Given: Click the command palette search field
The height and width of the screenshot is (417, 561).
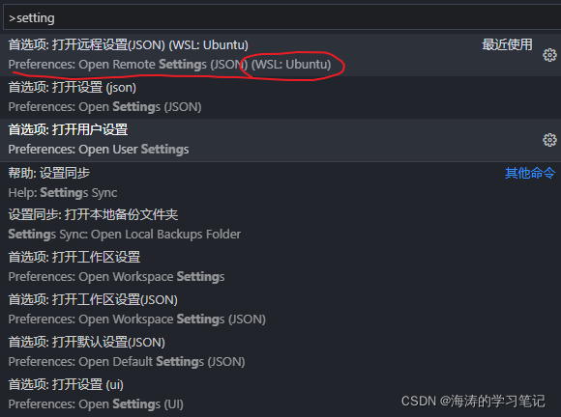Looking at the screenshot, I should (281, 17).
